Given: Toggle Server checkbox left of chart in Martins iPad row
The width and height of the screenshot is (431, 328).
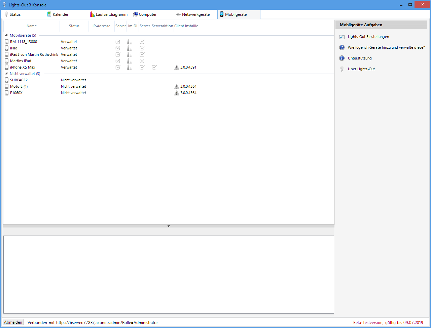Looking at the screenshot, I should coord(118,61).
